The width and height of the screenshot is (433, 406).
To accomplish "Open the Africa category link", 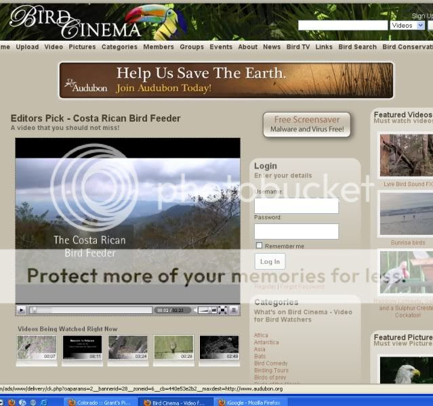I will tap(261, 335).
